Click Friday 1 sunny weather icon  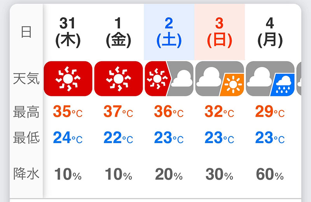pyautogui.click(x=119, y=79)
